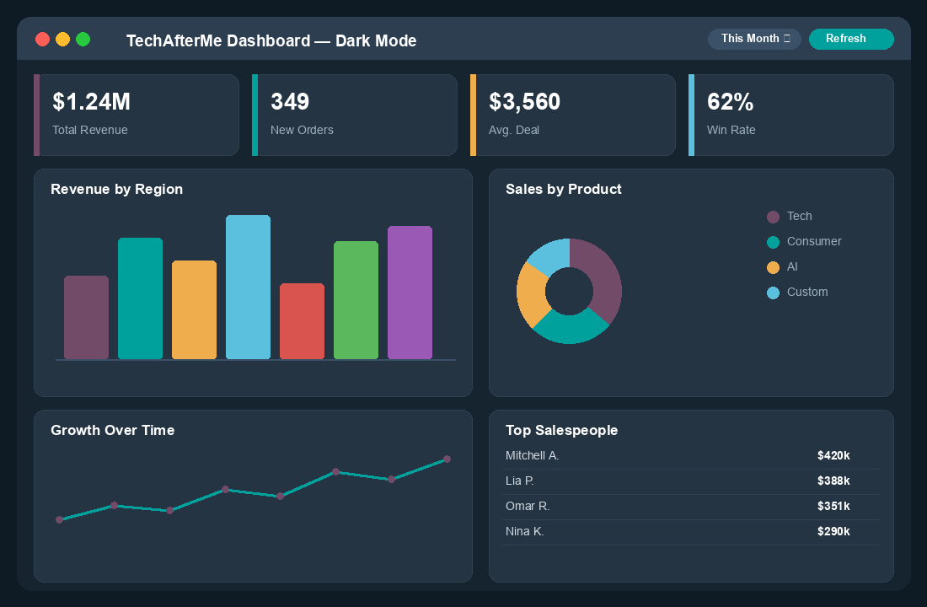Click the Consumer legend label

click(814, 241)
